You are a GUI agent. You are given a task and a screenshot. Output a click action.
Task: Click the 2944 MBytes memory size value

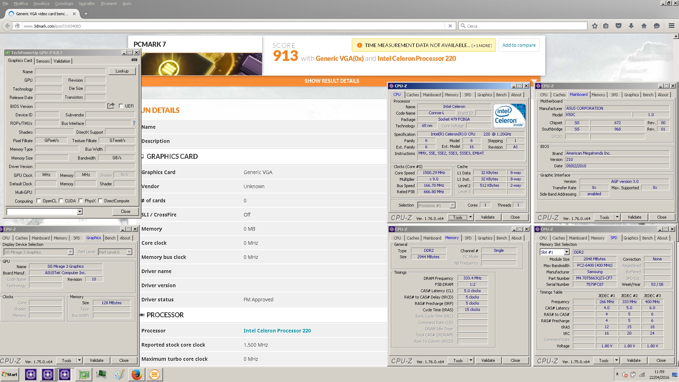click(x=428, y=257)
